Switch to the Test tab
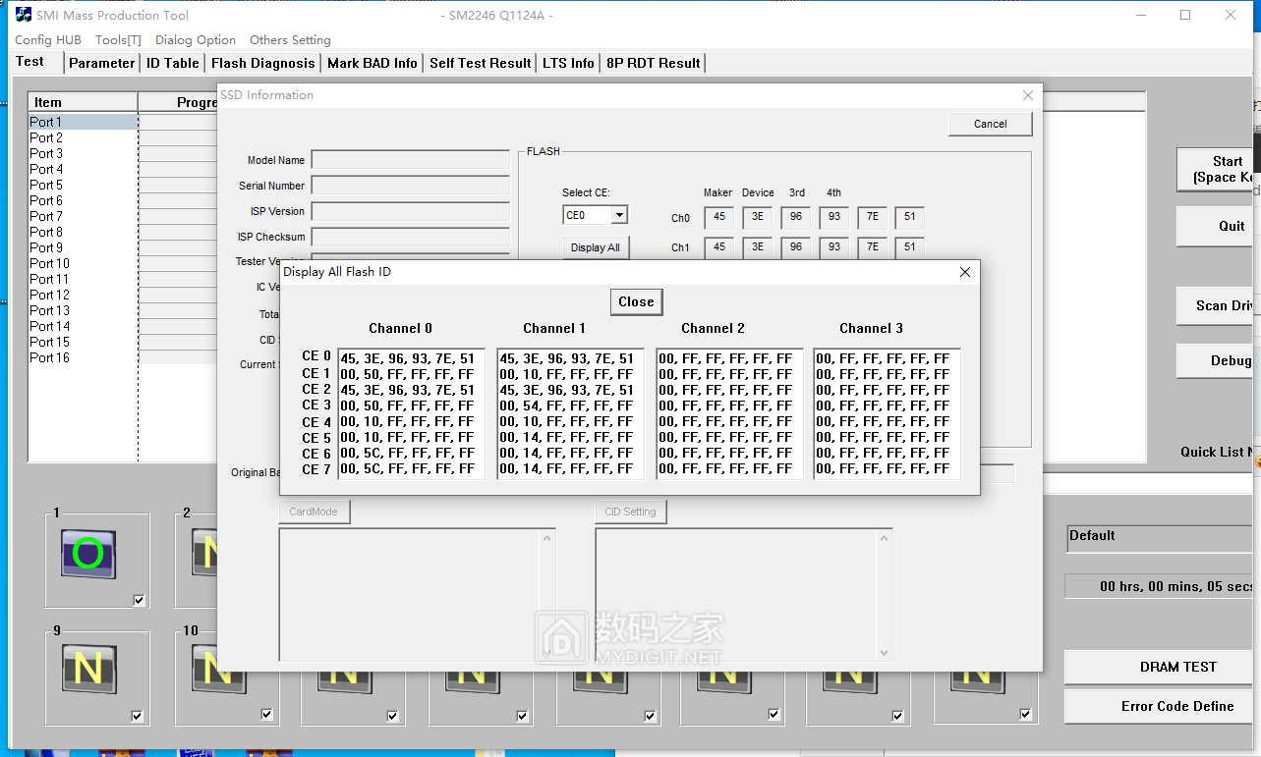 click(29, 61)
